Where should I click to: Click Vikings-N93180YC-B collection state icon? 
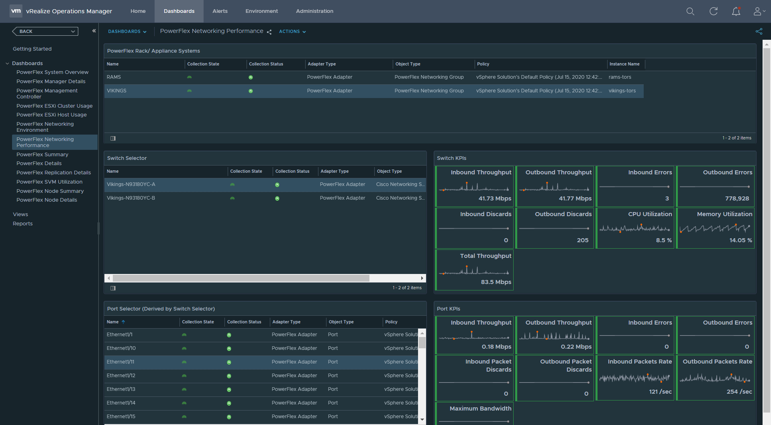[232, 198]
